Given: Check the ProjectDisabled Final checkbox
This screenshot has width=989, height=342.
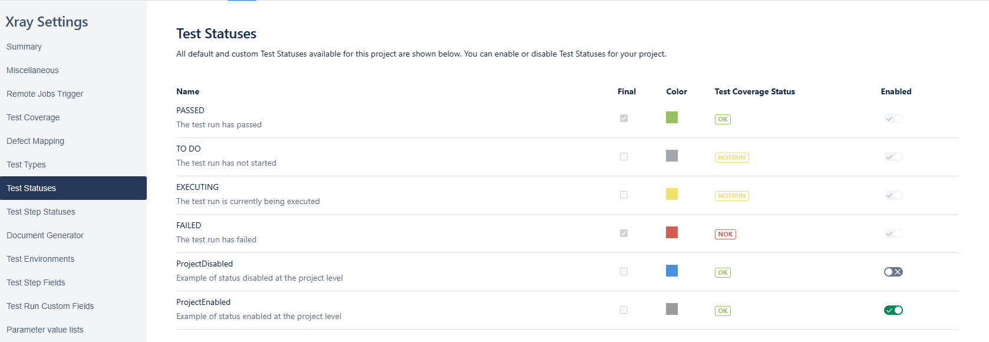Looking at the screenshot, I should (624, 272).
